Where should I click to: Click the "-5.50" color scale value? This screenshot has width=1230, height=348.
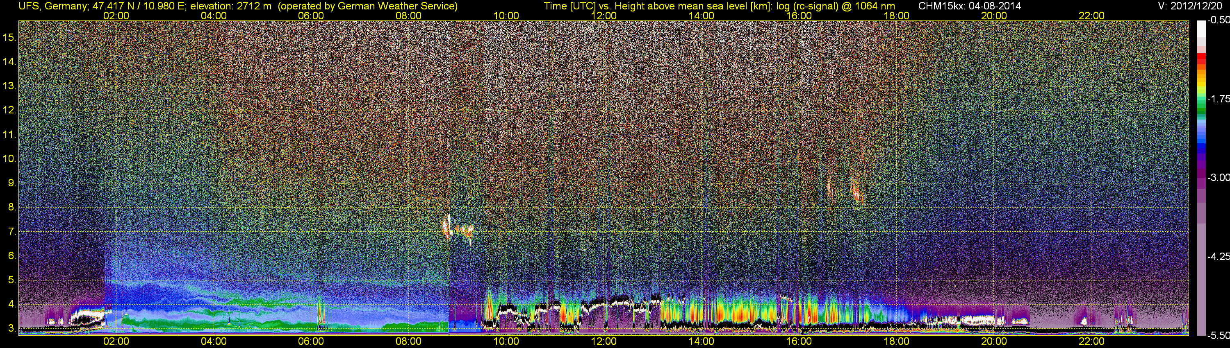tap(1218, 336)
